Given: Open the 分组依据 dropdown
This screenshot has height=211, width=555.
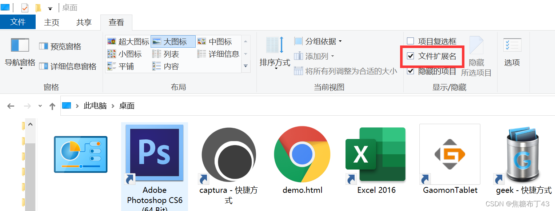Looking at the screenshot, I should pyautogui.click(x=318, y=41).
